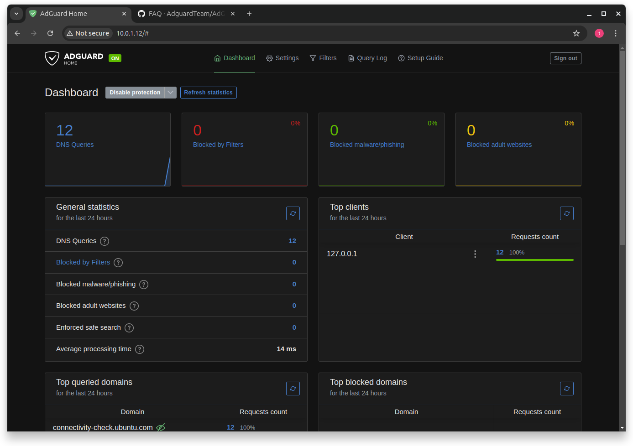
Task: Click the green ON protection status badge
Action: click(x=115, y=58)
